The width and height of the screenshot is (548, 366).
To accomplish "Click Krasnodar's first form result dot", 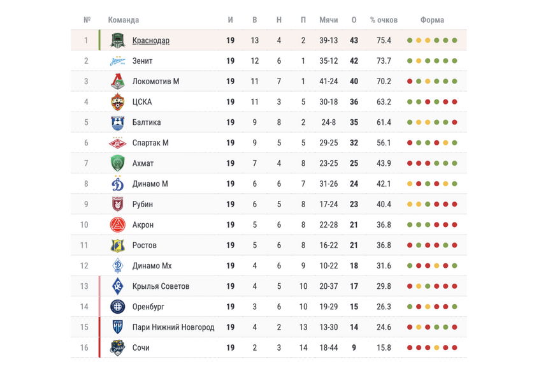I will [x=410, y=41].
